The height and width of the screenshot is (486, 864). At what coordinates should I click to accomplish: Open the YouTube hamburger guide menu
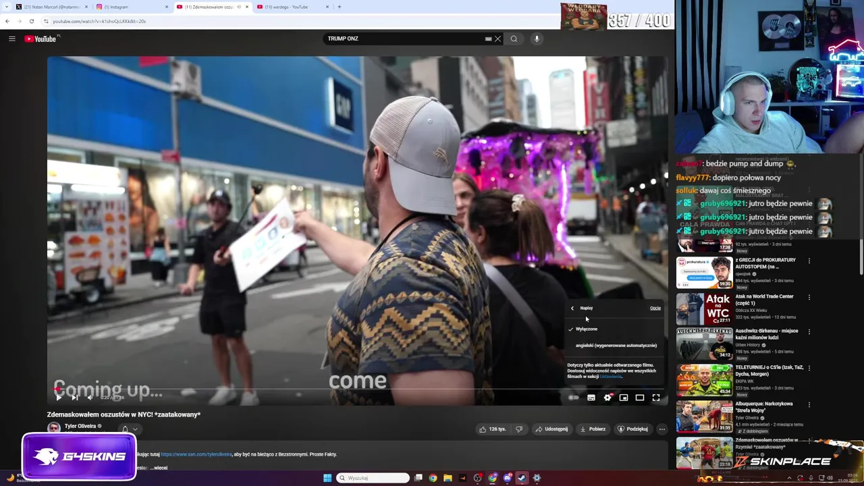[x=11, y=38]
